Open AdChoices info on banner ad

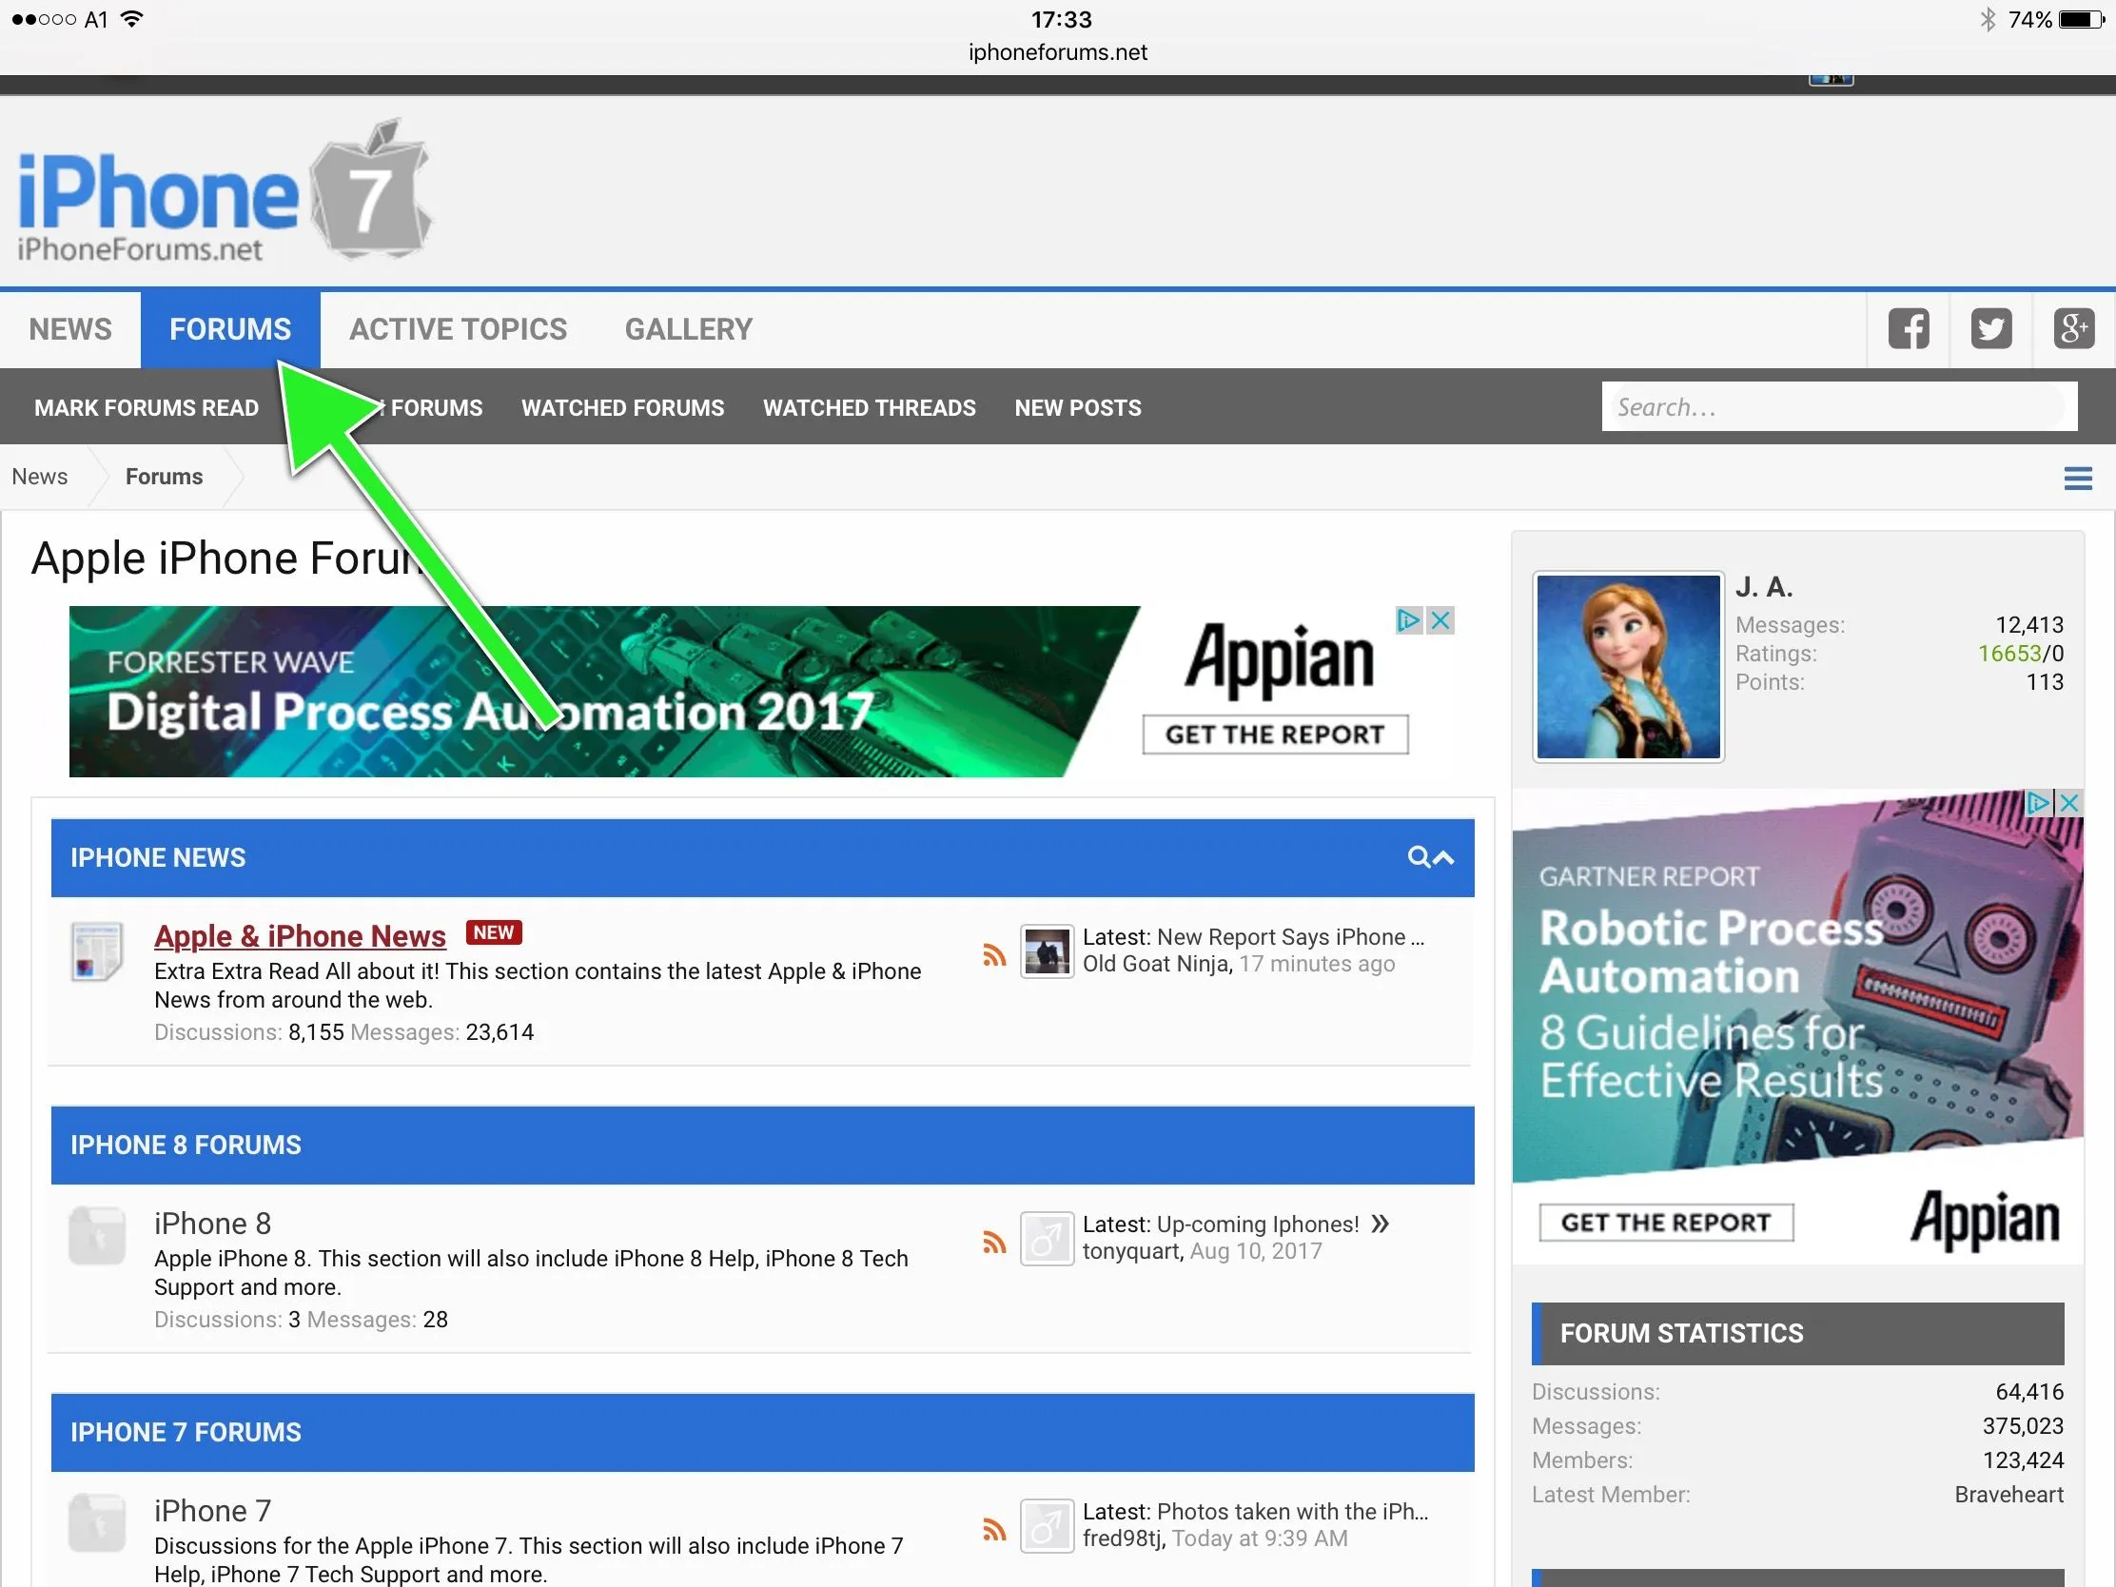pos(1408,621)
